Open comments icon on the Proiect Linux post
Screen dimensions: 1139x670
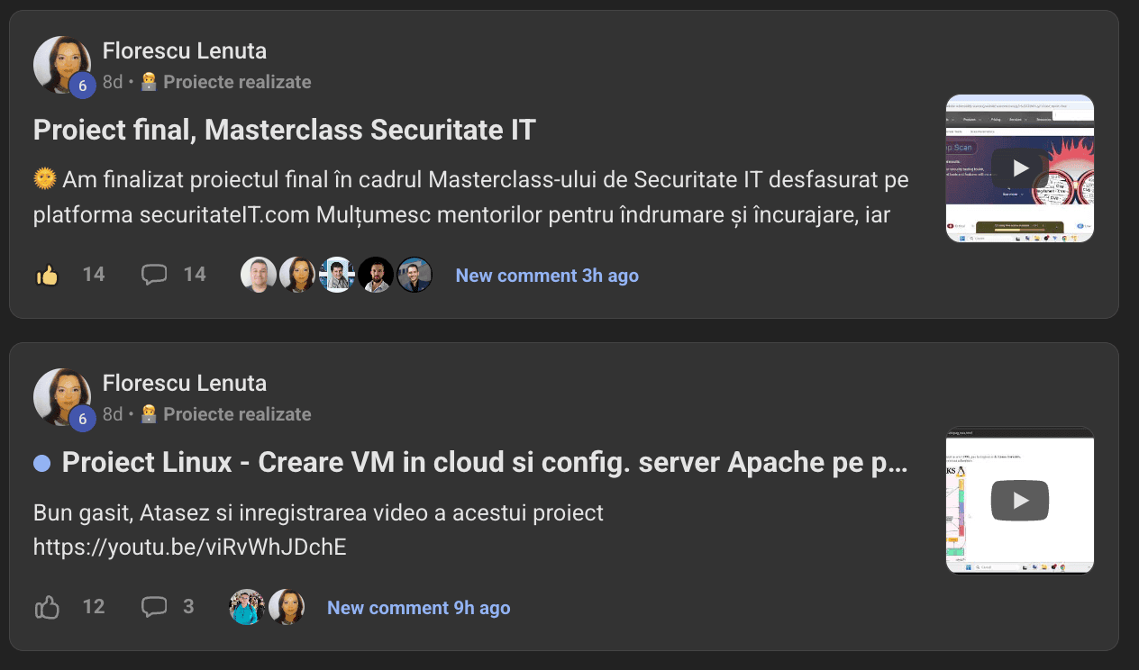tap(154, 608)
